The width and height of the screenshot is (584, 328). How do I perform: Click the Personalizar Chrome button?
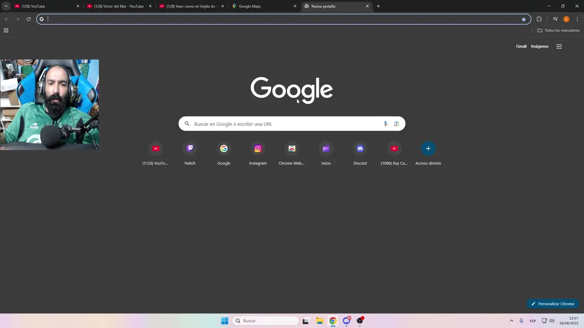point(553,304)
